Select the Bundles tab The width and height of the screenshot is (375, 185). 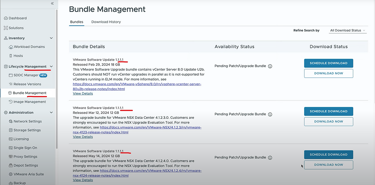coord(76,22)
